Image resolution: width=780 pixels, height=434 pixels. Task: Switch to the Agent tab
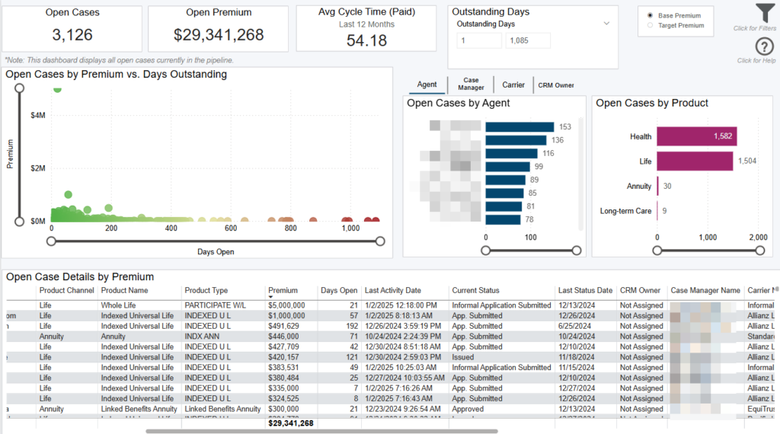[x=427, y=85]
